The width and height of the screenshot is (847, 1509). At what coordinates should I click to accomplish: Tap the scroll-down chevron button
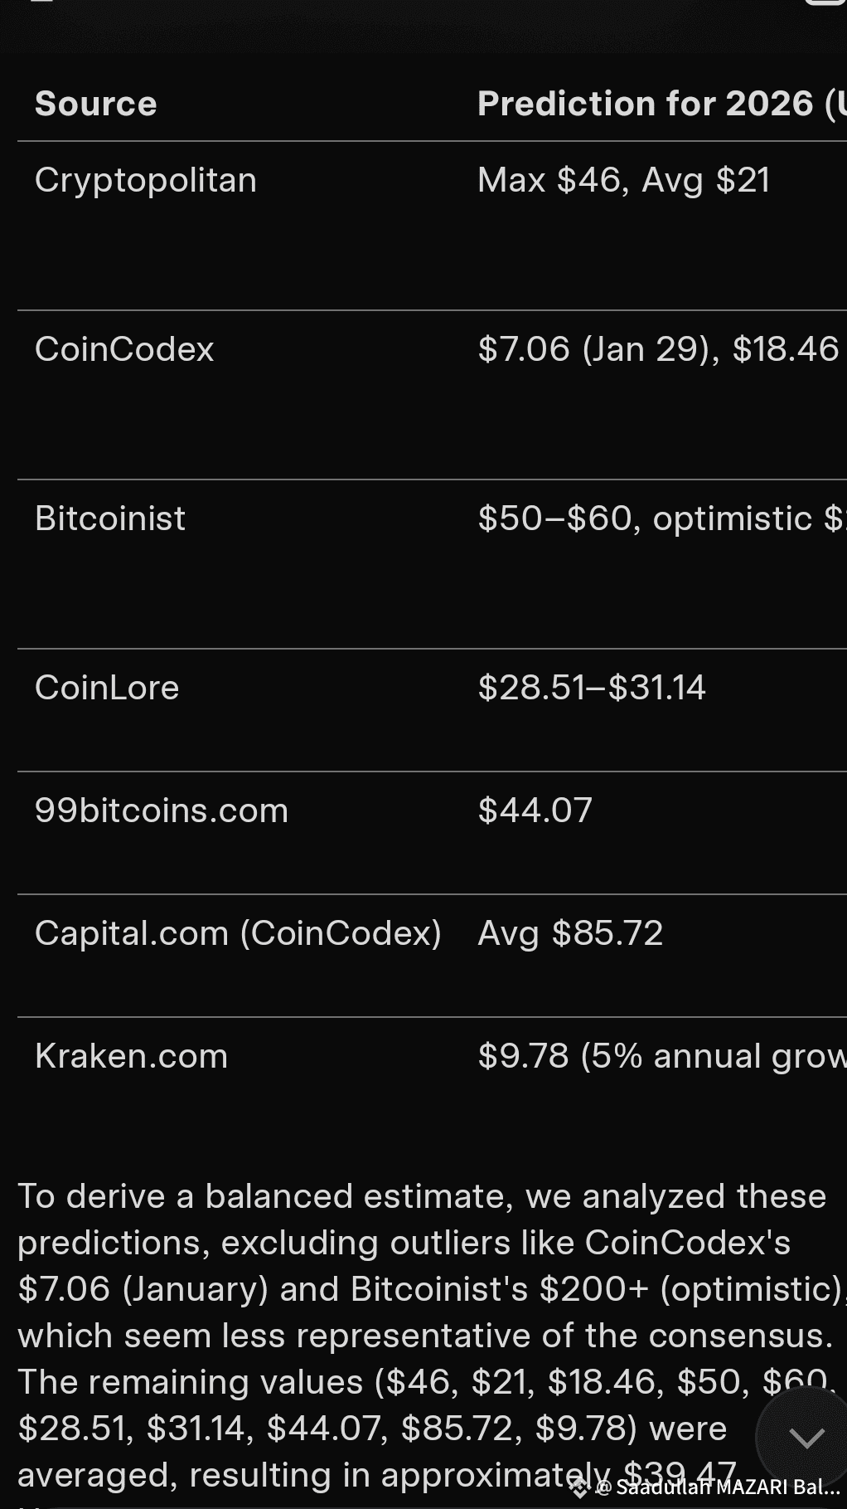pyautogui.click(x=806, y=1438)
